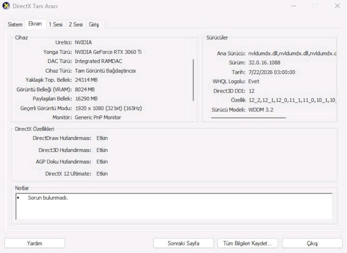The height and width of the screenshot is (253, 347).
Task: Go to Sonraki Sayfa
Action: coord(183,243)
